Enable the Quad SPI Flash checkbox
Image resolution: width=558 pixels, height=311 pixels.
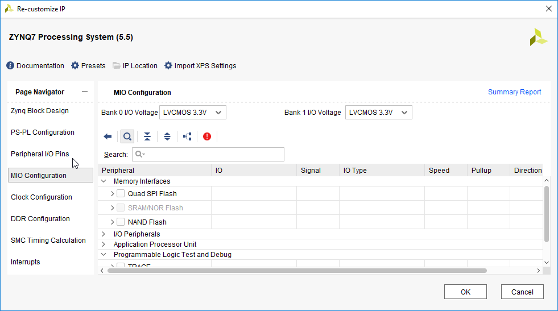point(121,193)
